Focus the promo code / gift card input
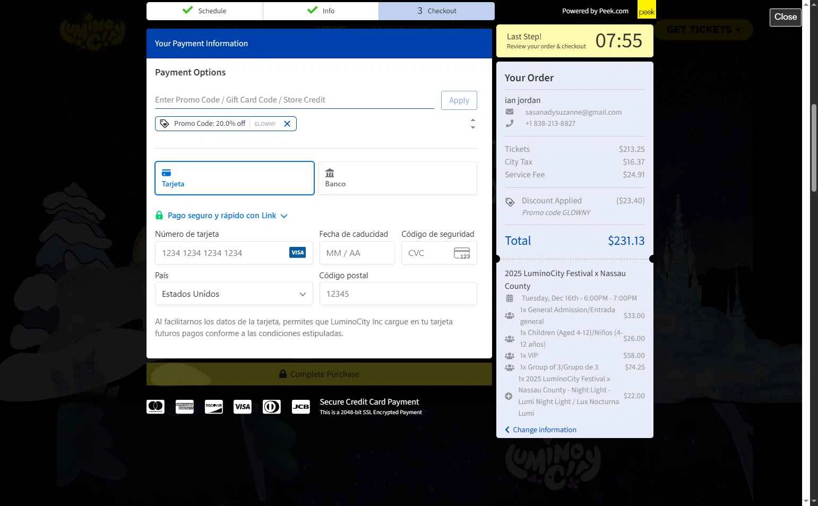 pos(295,100)
